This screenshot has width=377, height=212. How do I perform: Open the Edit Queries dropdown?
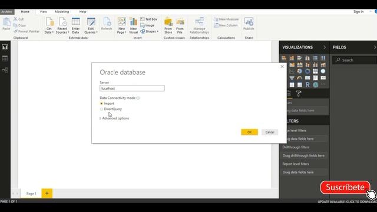(91, 25)
